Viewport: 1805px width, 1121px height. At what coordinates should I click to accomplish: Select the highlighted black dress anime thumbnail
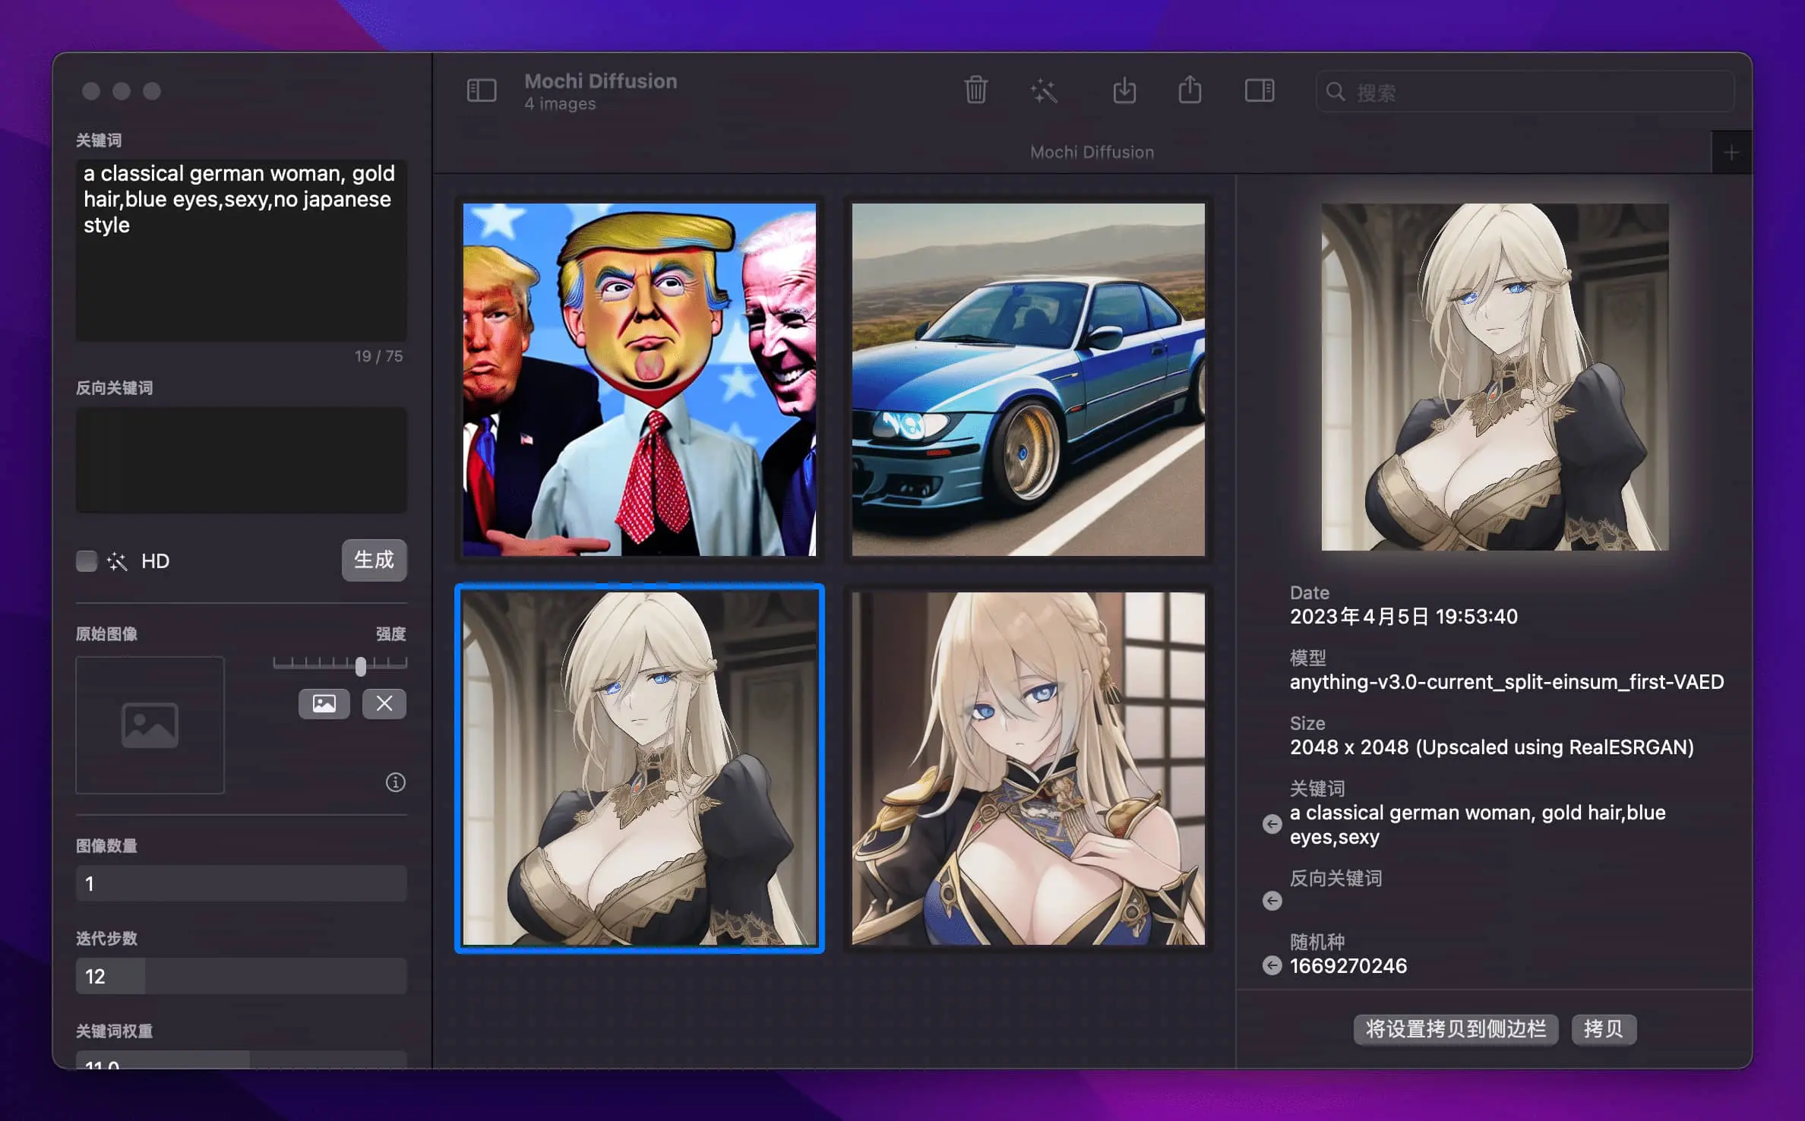pyautogui.click(x=640, y=769)
